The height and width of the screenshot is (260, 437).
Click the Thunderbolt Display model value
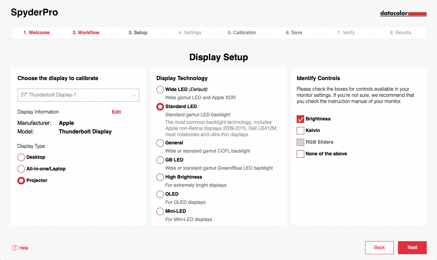(x=85, y=132)
